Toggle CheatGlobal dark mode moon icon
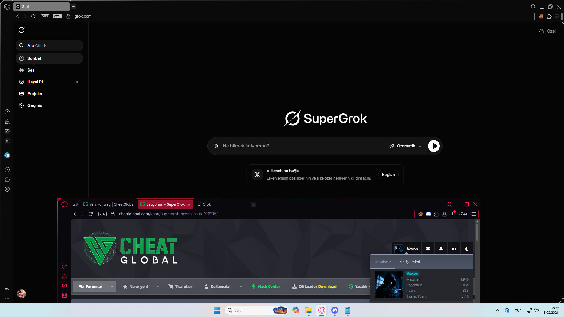Viewport: 564px width, 317px height. (x=467, y=249)
